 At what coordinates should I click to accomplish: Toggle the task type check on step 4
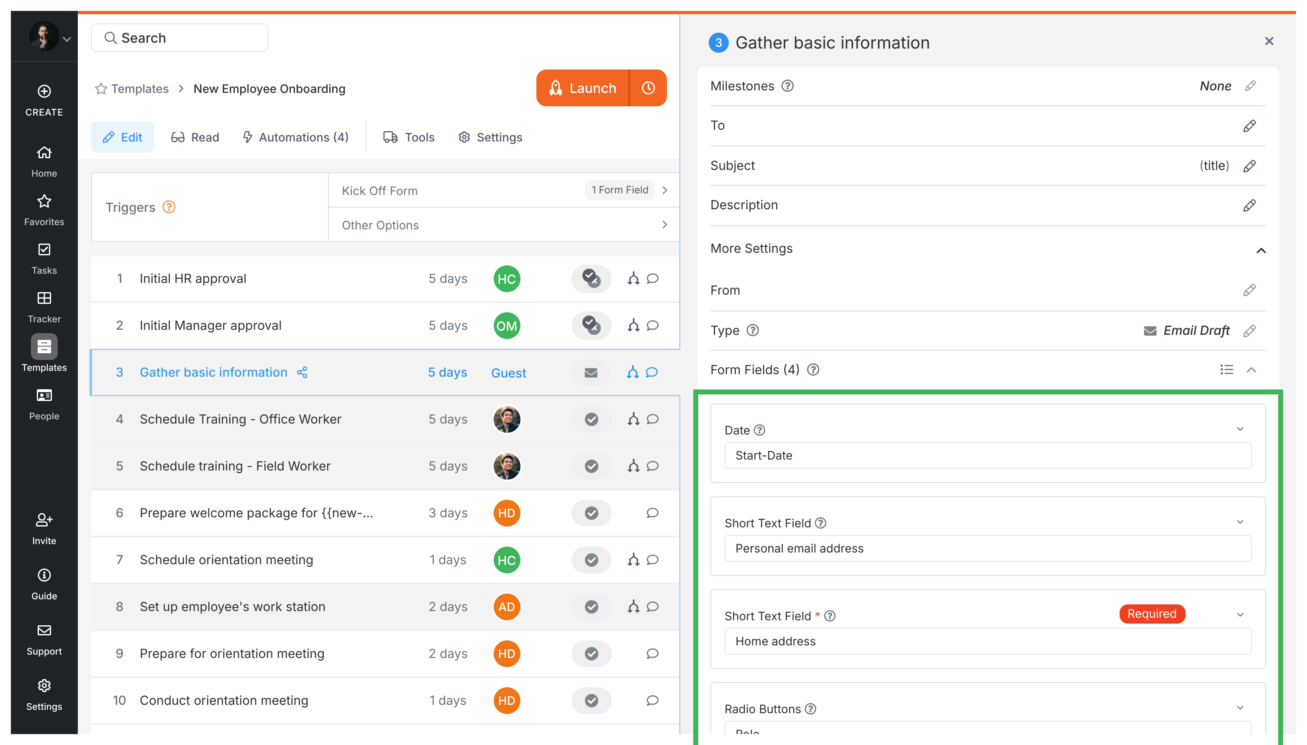[x=591, y=419]
